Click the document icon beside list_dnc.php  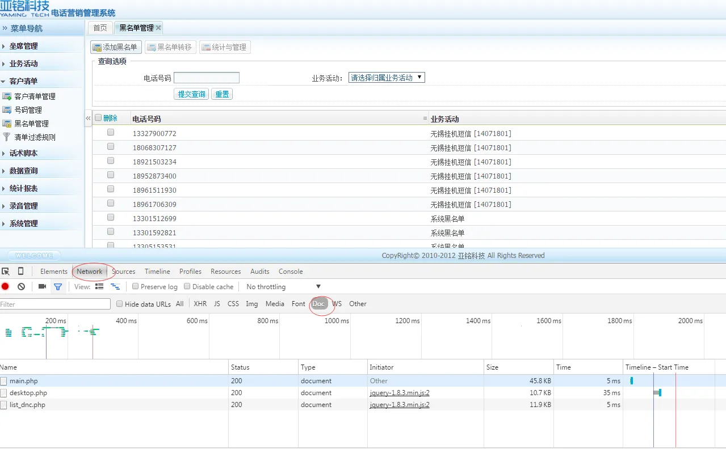point(4,405)
